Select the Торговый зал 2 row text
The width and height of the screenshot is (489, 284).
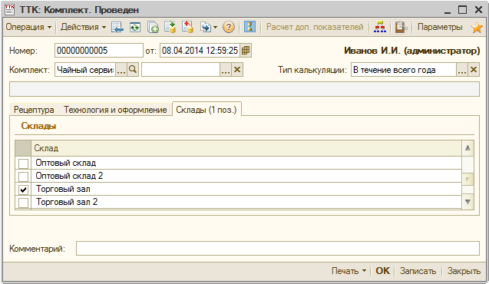click(67, 202)
